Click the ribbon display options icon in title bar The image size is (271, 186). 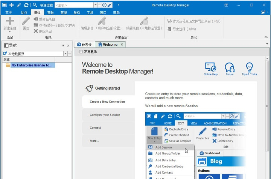[x=226, y=5]
